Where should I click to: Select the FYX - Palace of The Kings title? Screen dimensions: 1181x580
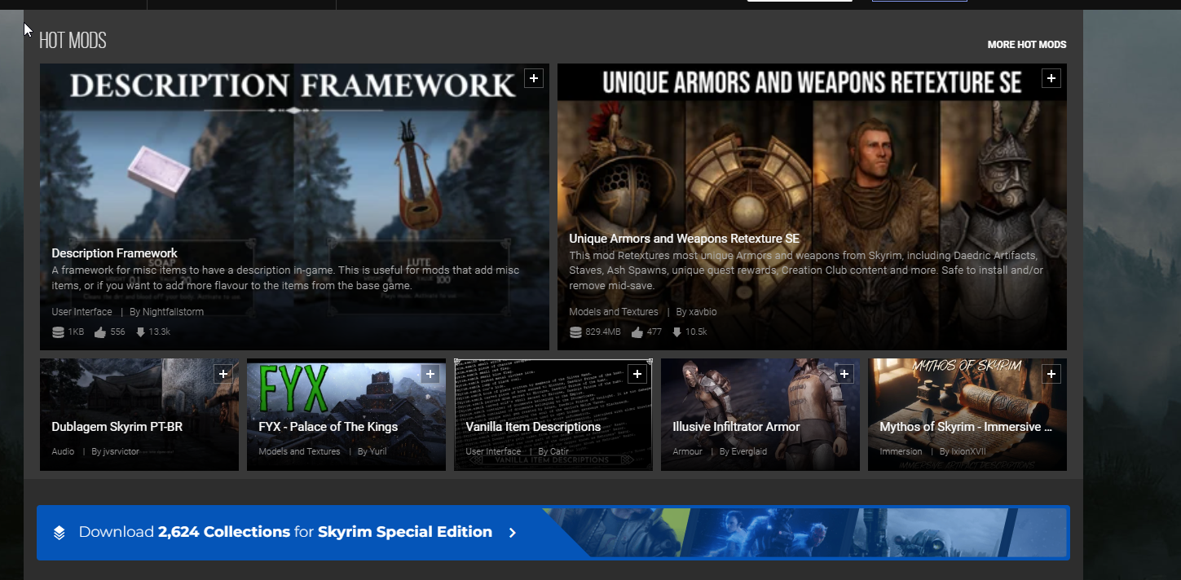click(x=328, y=427)
